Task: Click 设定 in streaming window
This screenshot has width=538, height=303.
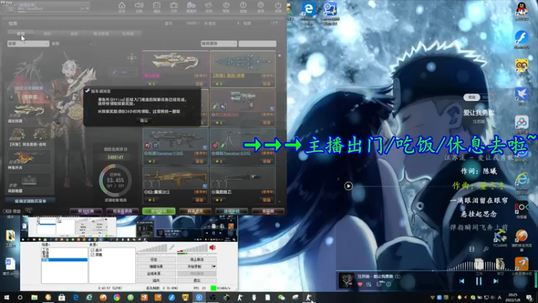Action: [156, 260]
